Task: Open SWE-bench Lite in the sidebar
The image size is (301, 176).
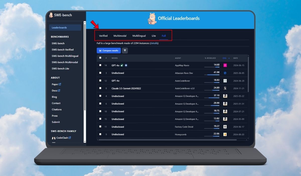Action: [x=60, y=68]
